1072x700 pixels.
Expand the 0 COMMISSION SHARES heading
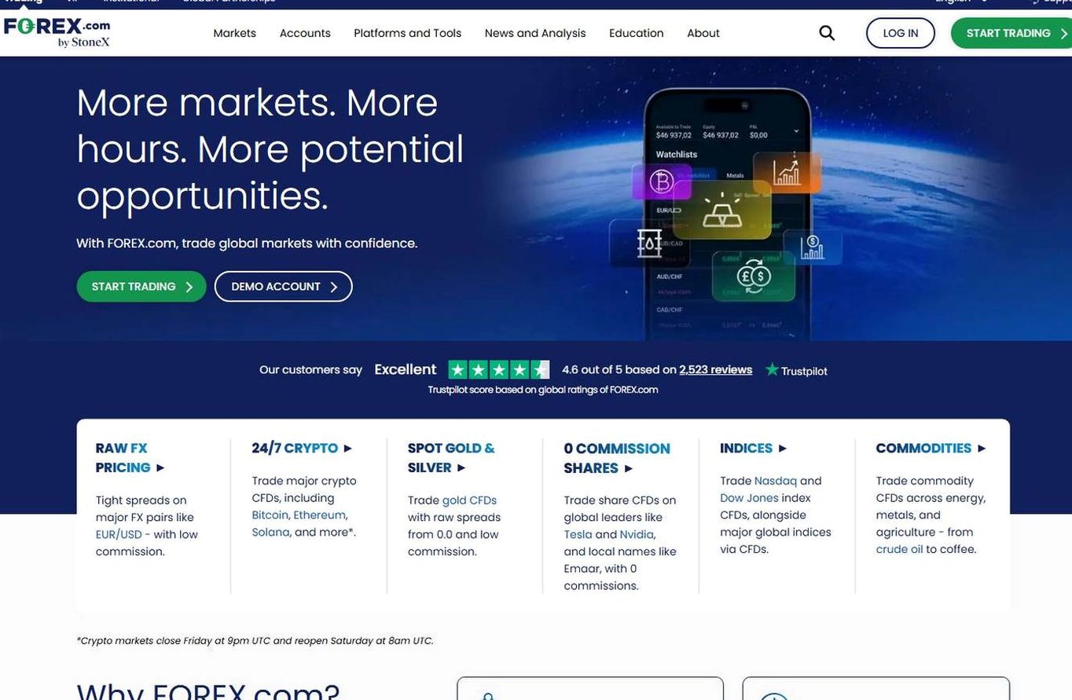coord(617,458)
